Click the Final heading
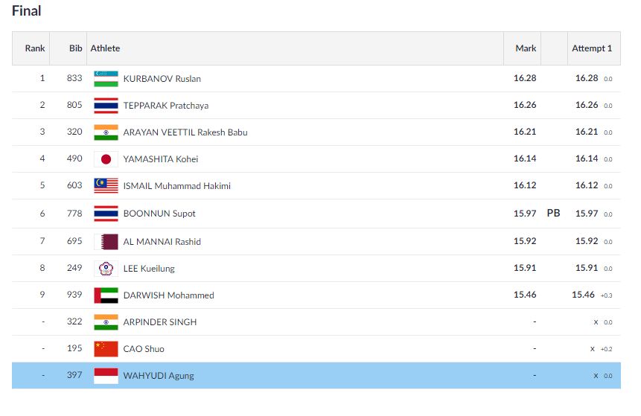641x416 pixels. (x=27, y=10)
